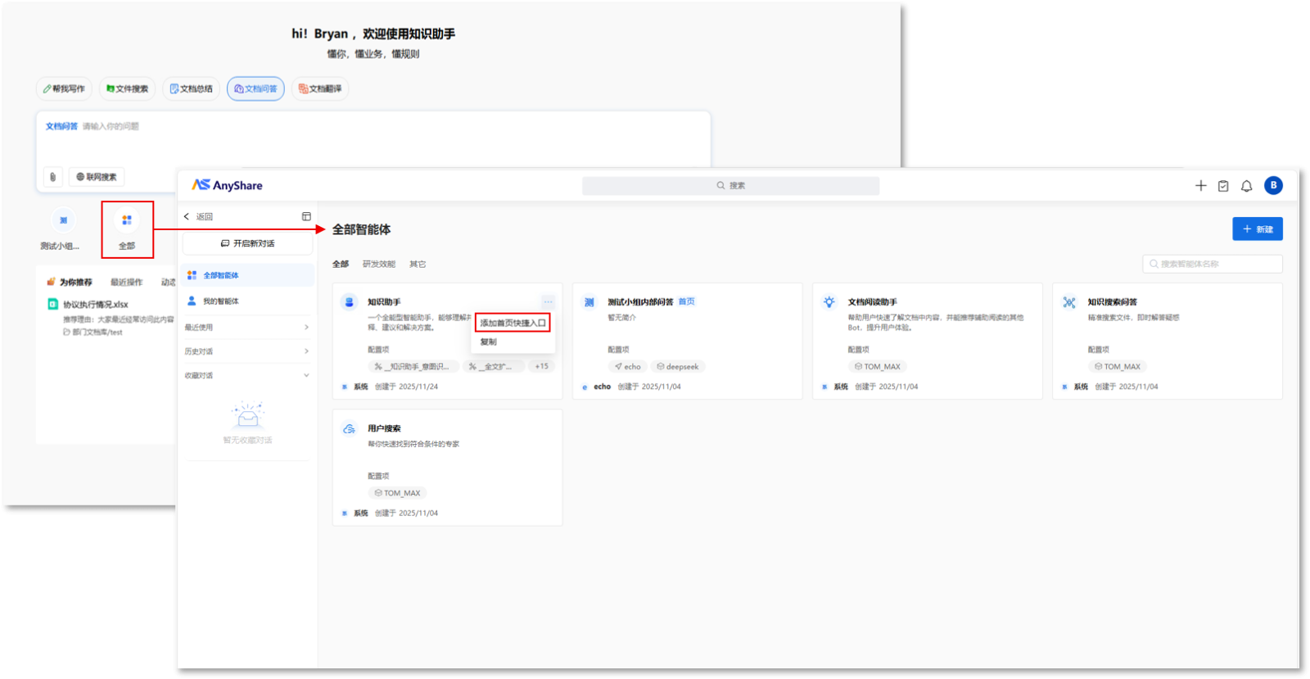This screenshot has width=1310, height=679.
Task: Expand the 历史对话 section
Action: [306, 351]
